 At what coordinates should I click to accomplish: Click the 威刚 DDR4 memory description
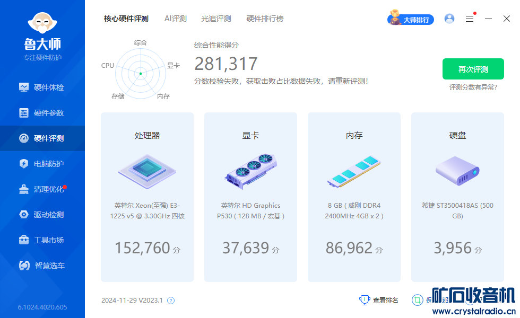[x=354, y=211]
